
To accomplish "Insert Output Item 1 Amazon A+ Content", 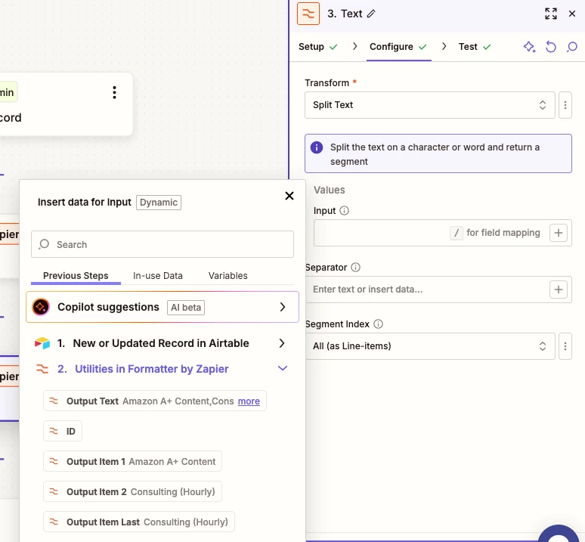I will coord(132,461).
